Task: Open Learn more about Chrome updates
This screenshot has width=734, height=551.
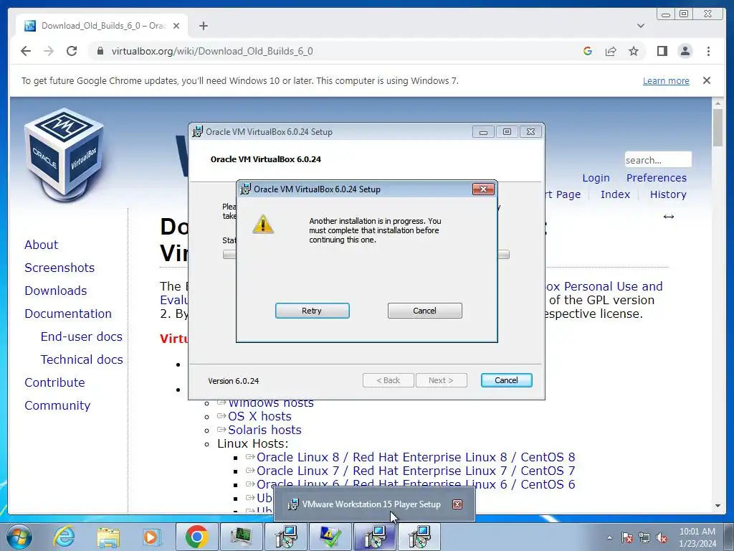Action: point(666,80)
